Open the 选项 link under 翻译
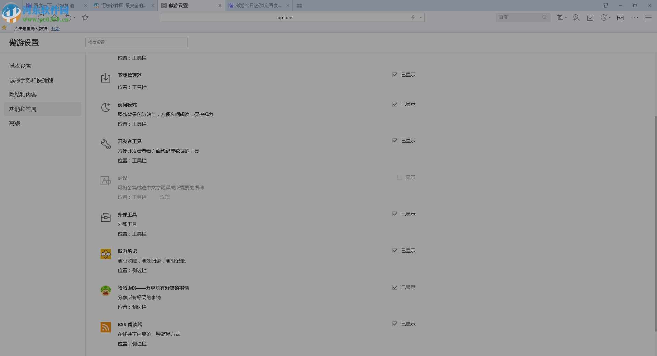The width and height of the screenshot is (657, 356). [x=165, y=197]
